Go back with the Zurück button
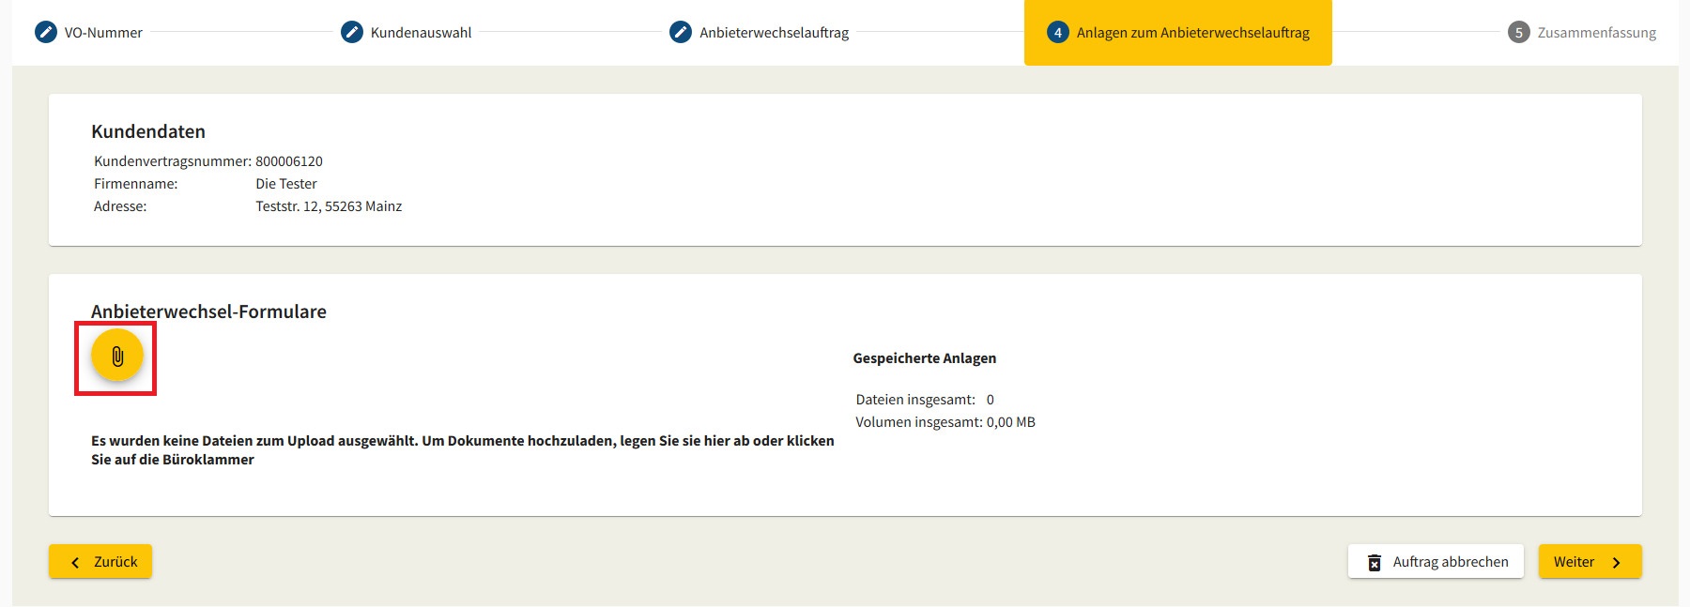1690x607 pixels. point(100,561)
